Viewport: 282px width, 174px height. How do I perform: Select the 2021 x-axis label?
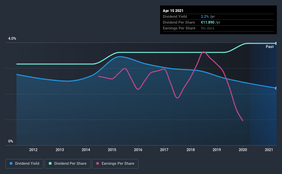(x=269, y=150)
